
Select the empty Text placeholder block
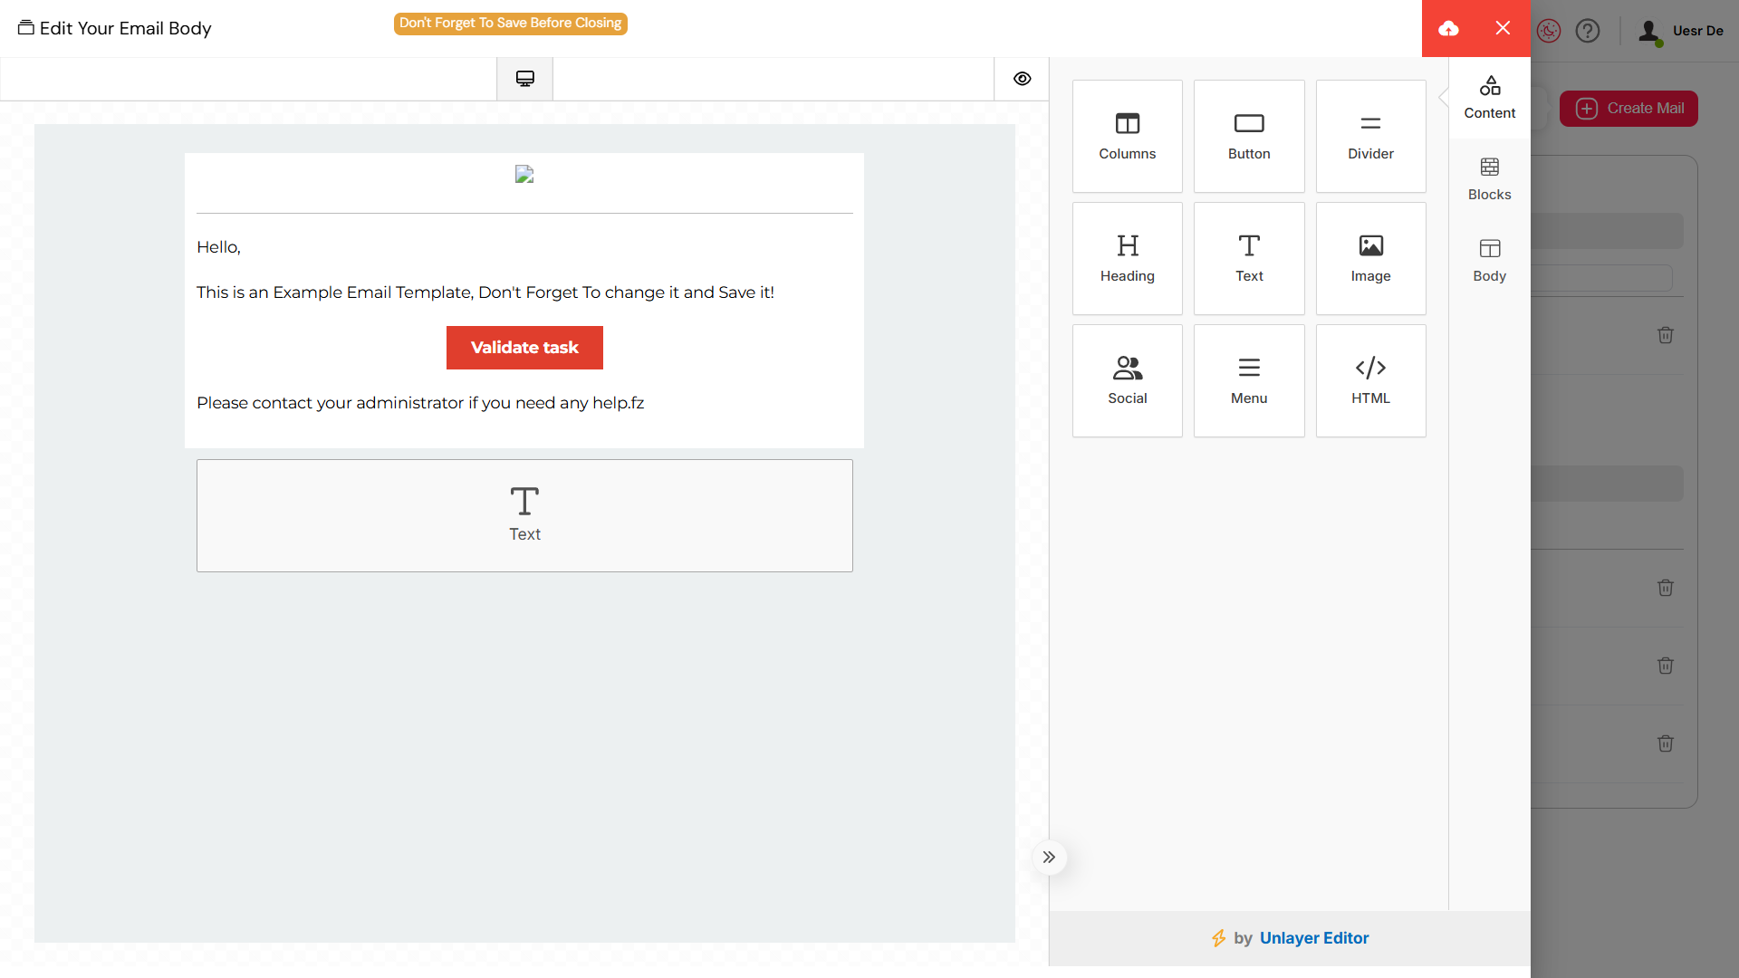pos(524,515)
